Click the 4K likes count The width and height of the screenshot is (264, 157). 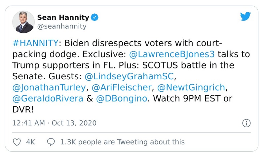(31, 142)
